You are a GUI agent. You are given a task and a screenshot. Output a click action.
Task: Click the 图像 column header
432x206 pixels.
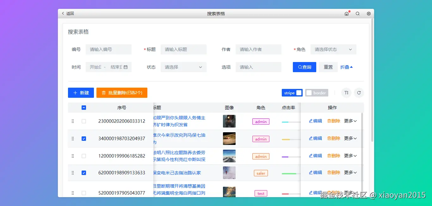click(229, 108)
